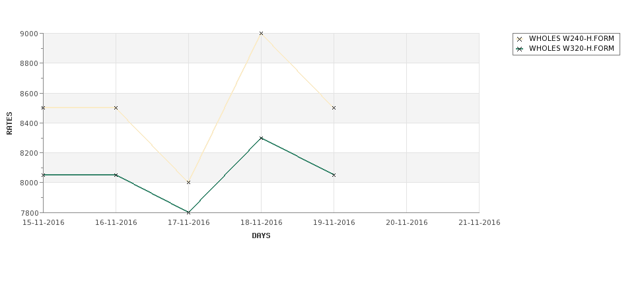This screenshot has width=644, height=283.
Task: Click the W240 marker on 17-11-2016
Action: click(188, 183)
